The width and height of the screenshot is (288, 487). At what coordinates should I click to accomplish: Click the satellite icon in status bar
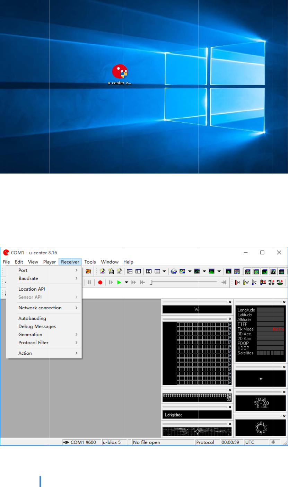click(x=273, y=442)
